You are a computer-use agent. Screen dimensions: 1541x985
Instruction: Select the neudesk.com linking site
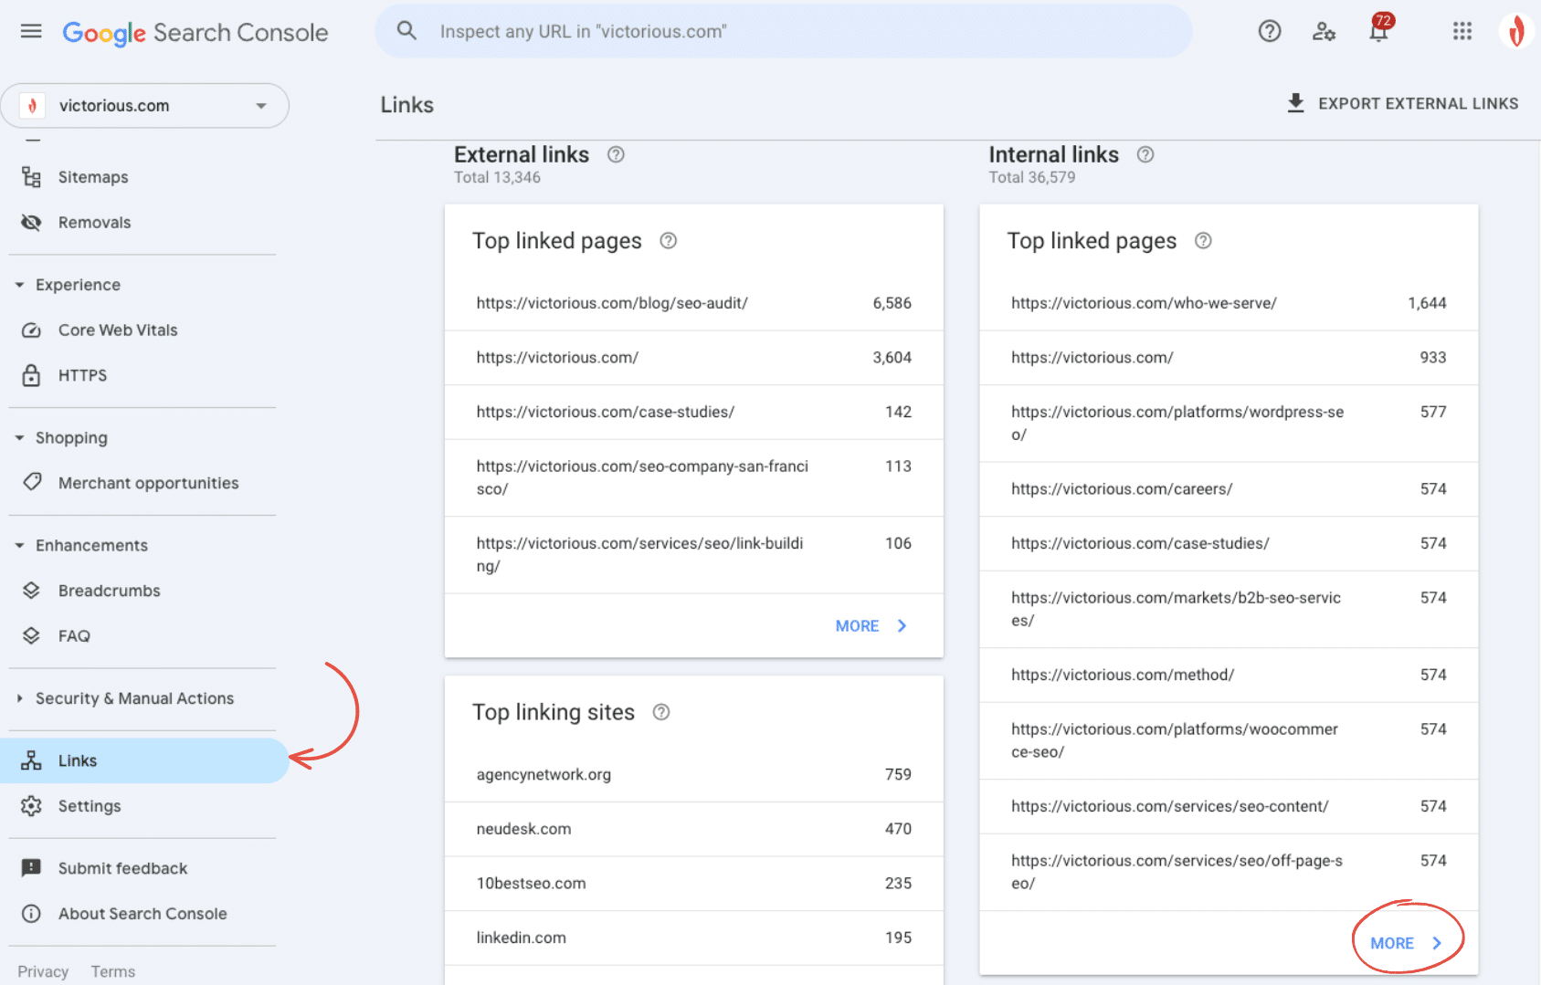pos(693,829)
